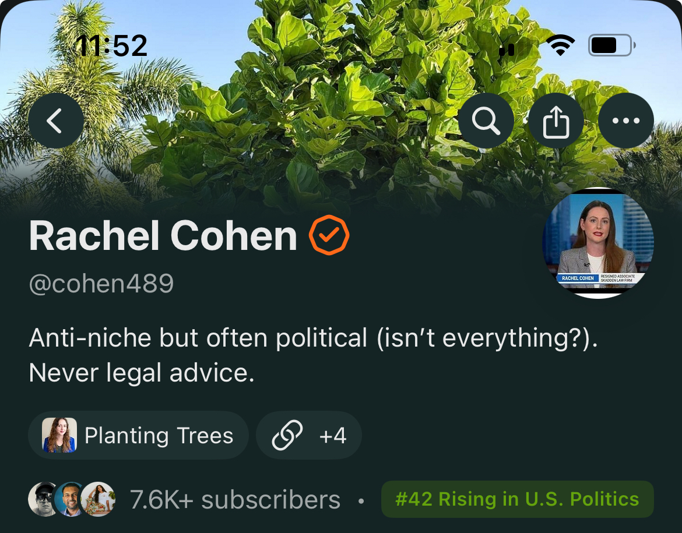The height and width of the screenshot is (533, 682).
Task: Tap the orange verified badge
Action: 329,235
